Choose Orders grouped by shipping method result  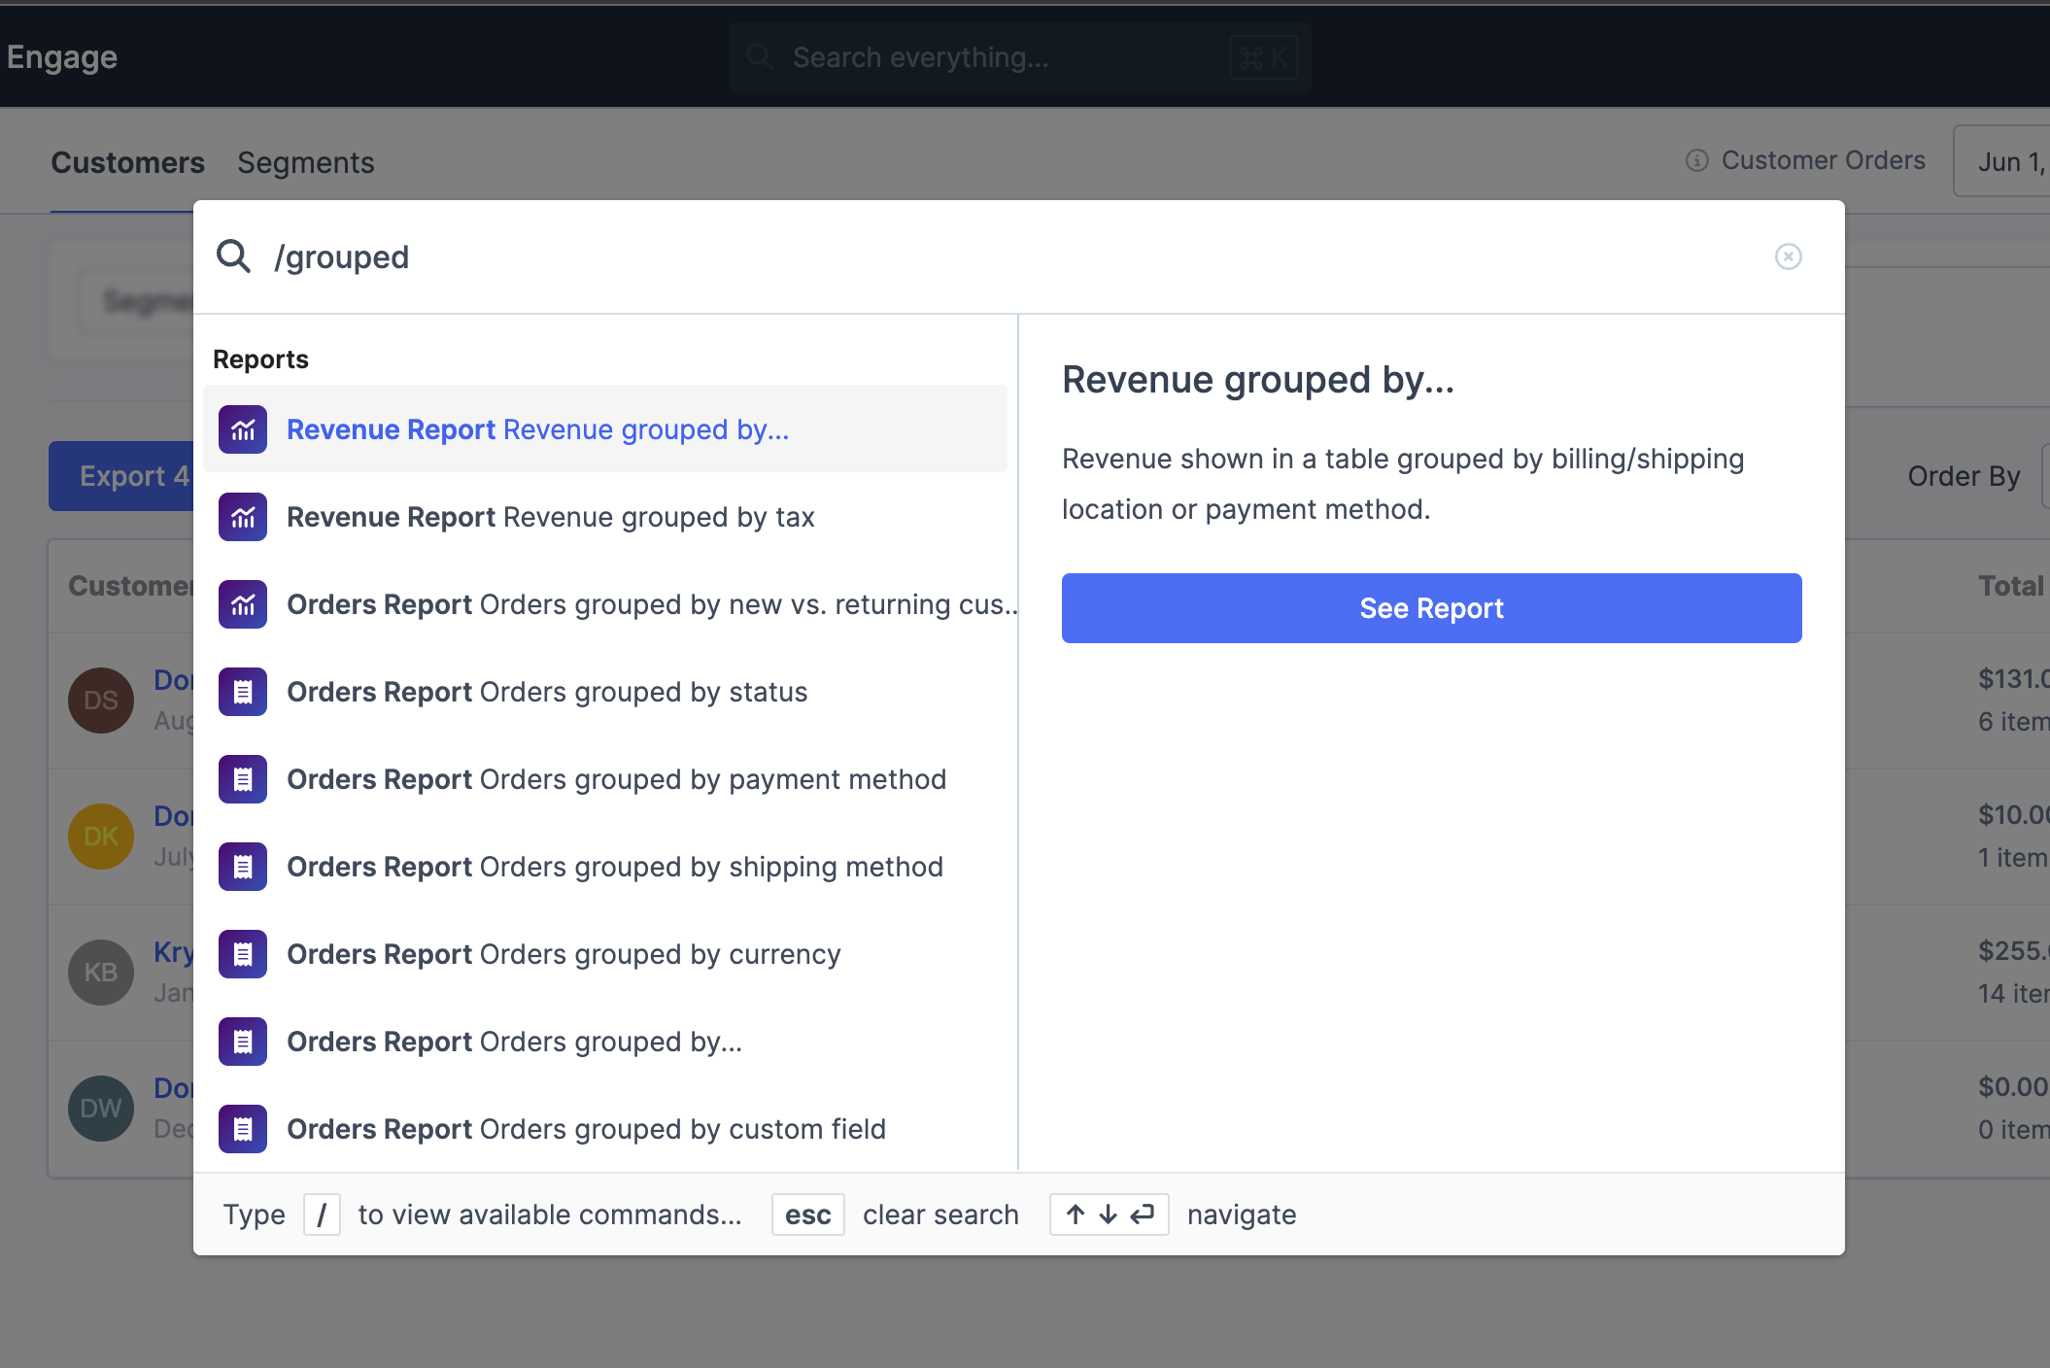tap(614, 867)
